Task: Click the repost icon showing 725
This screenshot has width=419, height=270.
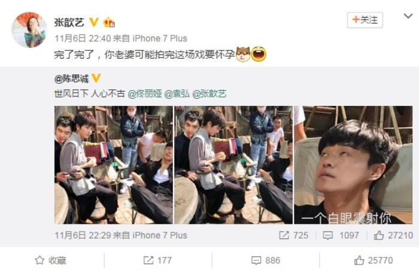Action: pyautogui.click(x=293, y=235)
